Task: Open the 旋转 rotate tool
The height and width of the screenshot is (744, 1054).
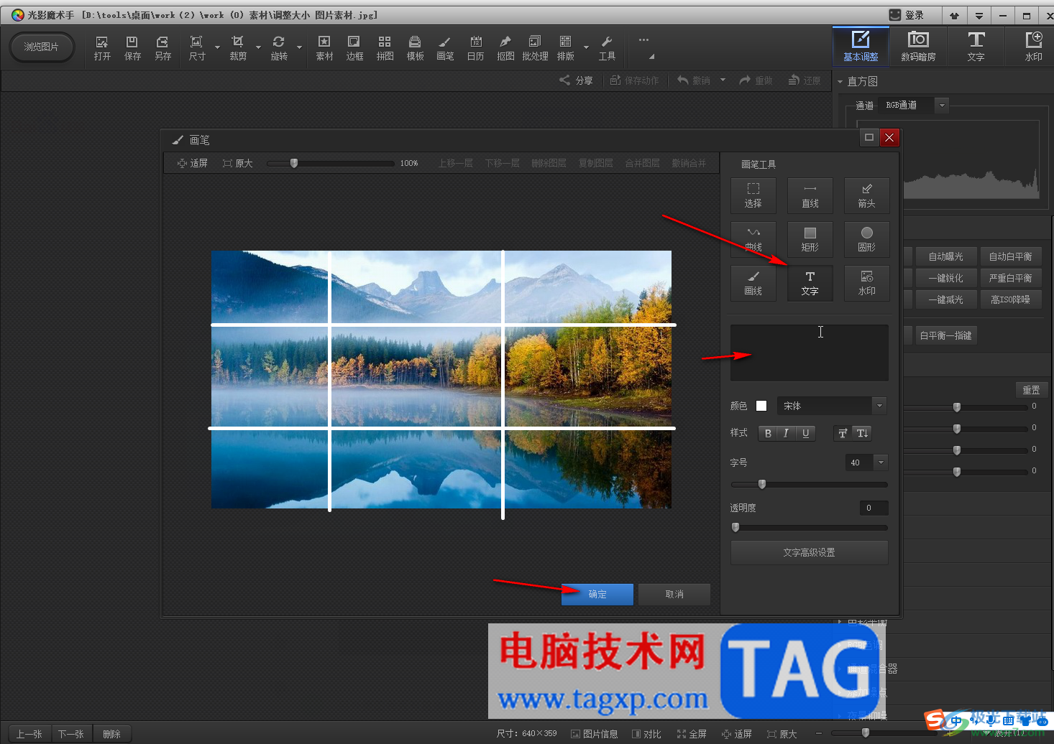Action: (x=279, y=48)
